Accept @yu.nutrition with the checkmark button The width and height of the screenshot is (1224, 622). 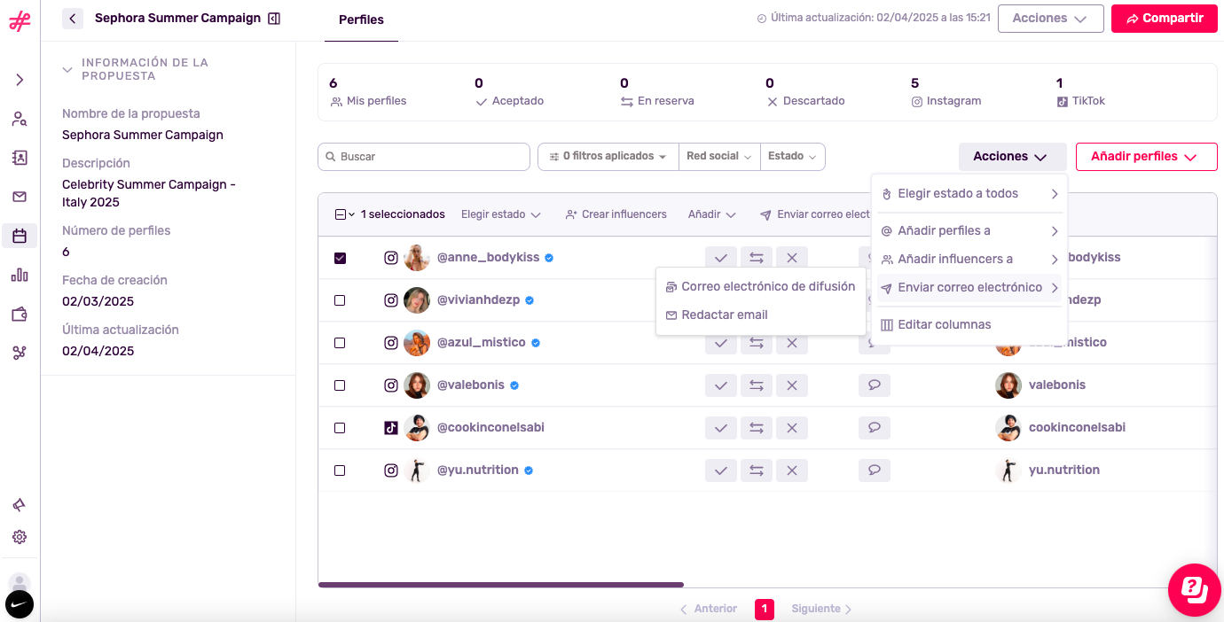(721, 470)
